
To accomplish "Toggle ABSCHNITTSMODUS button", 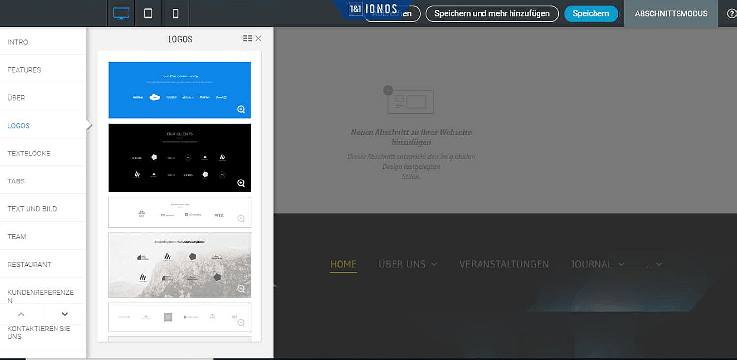I will tap(671, 14).
